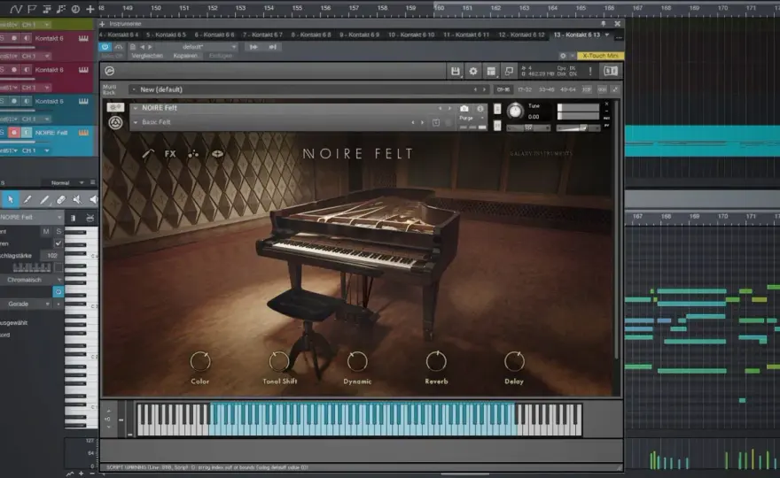Click the Native Instruments logo button
Viewport: 780px width, 478px height.
tap(611, 71)
